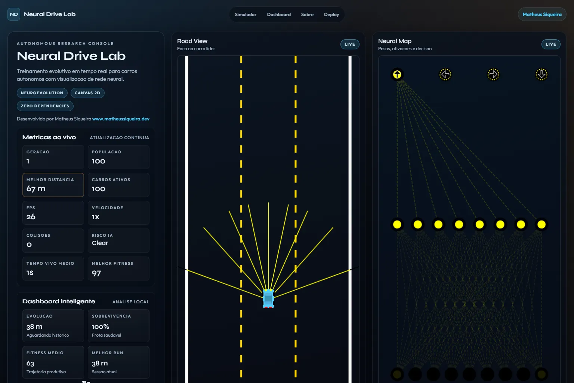Select the Colisoes metric card

53,240
